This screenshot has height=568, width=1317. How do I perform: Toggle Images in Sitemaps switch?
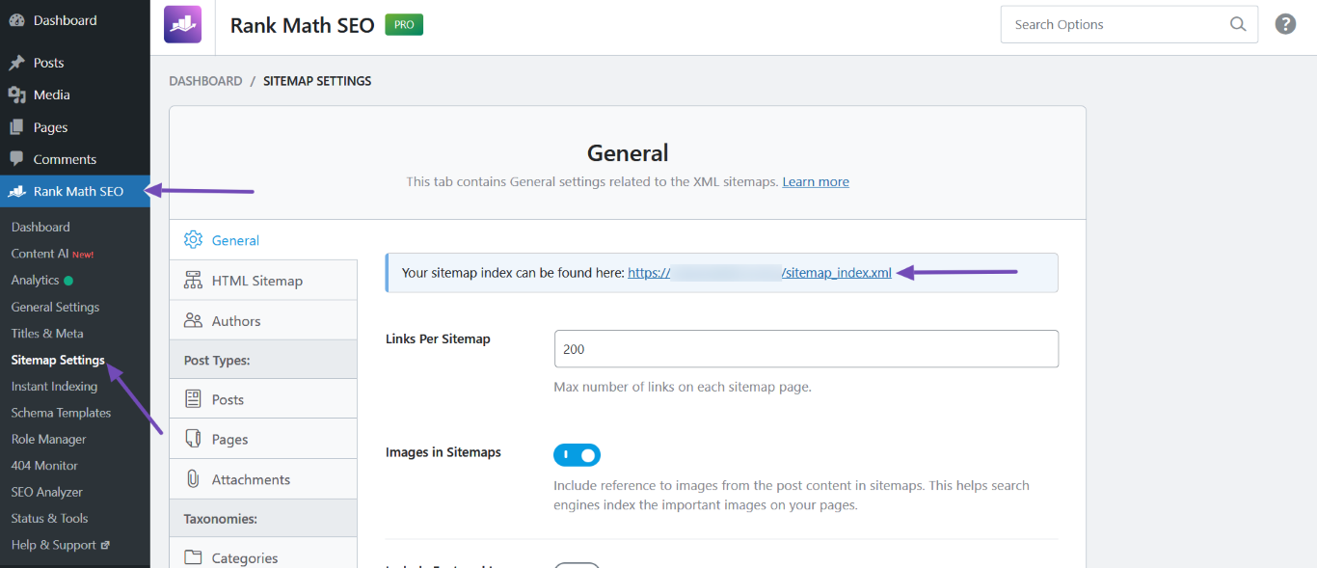pos(577,454)
